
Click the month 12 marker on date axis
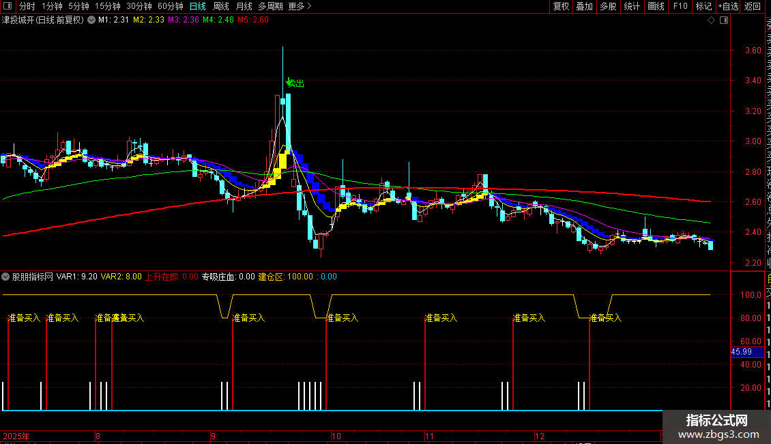tap(540, 436)
